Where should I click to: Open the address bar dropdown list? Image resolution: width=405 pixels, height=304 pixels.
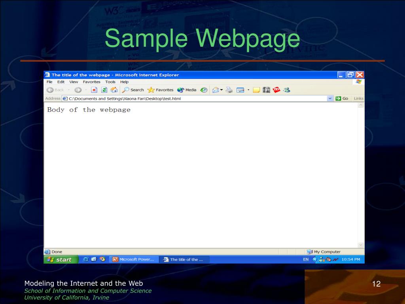click(330, 99)
